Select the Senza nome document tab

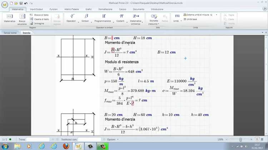(x=10, y=33)
